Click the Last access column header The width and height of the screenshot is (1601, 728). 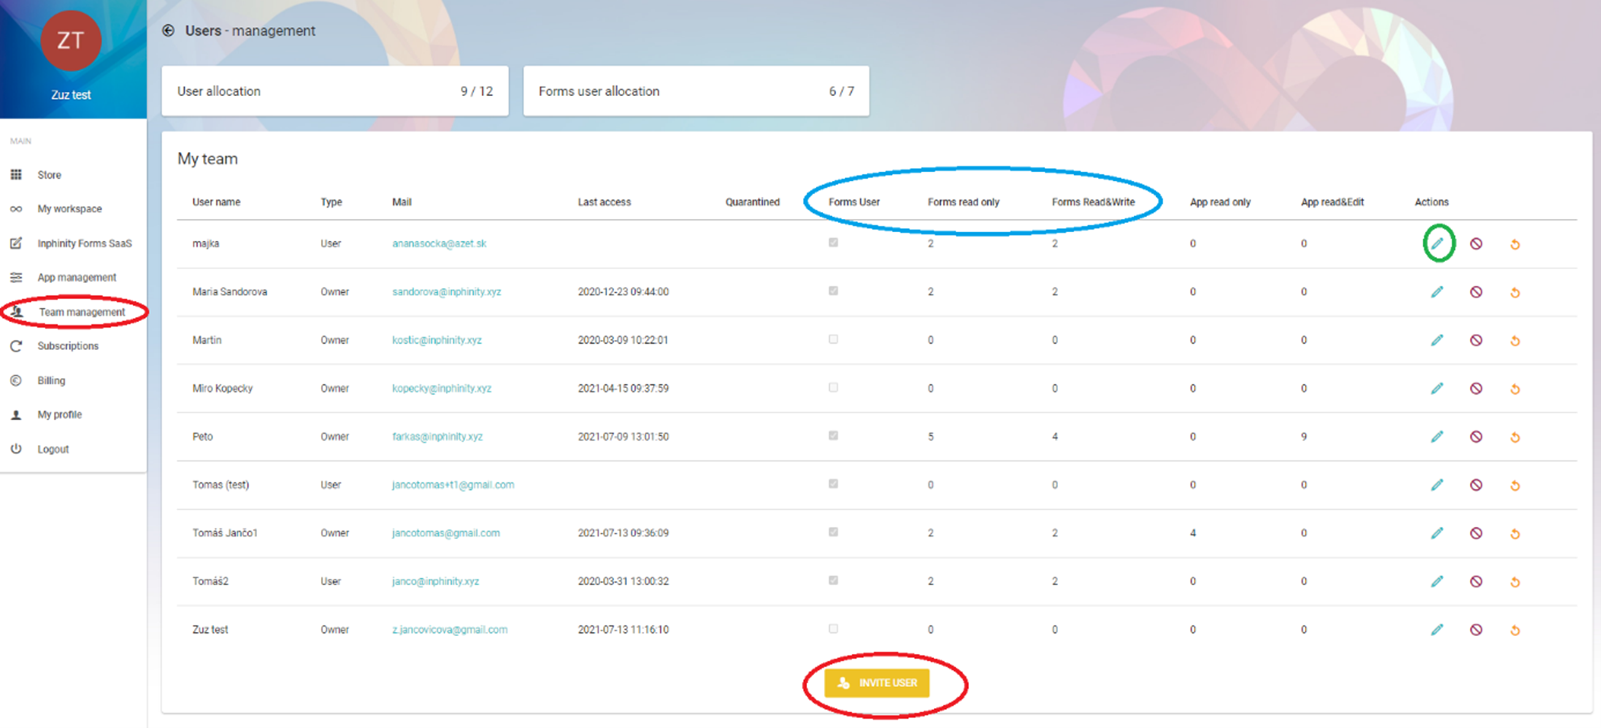[604, 202]
